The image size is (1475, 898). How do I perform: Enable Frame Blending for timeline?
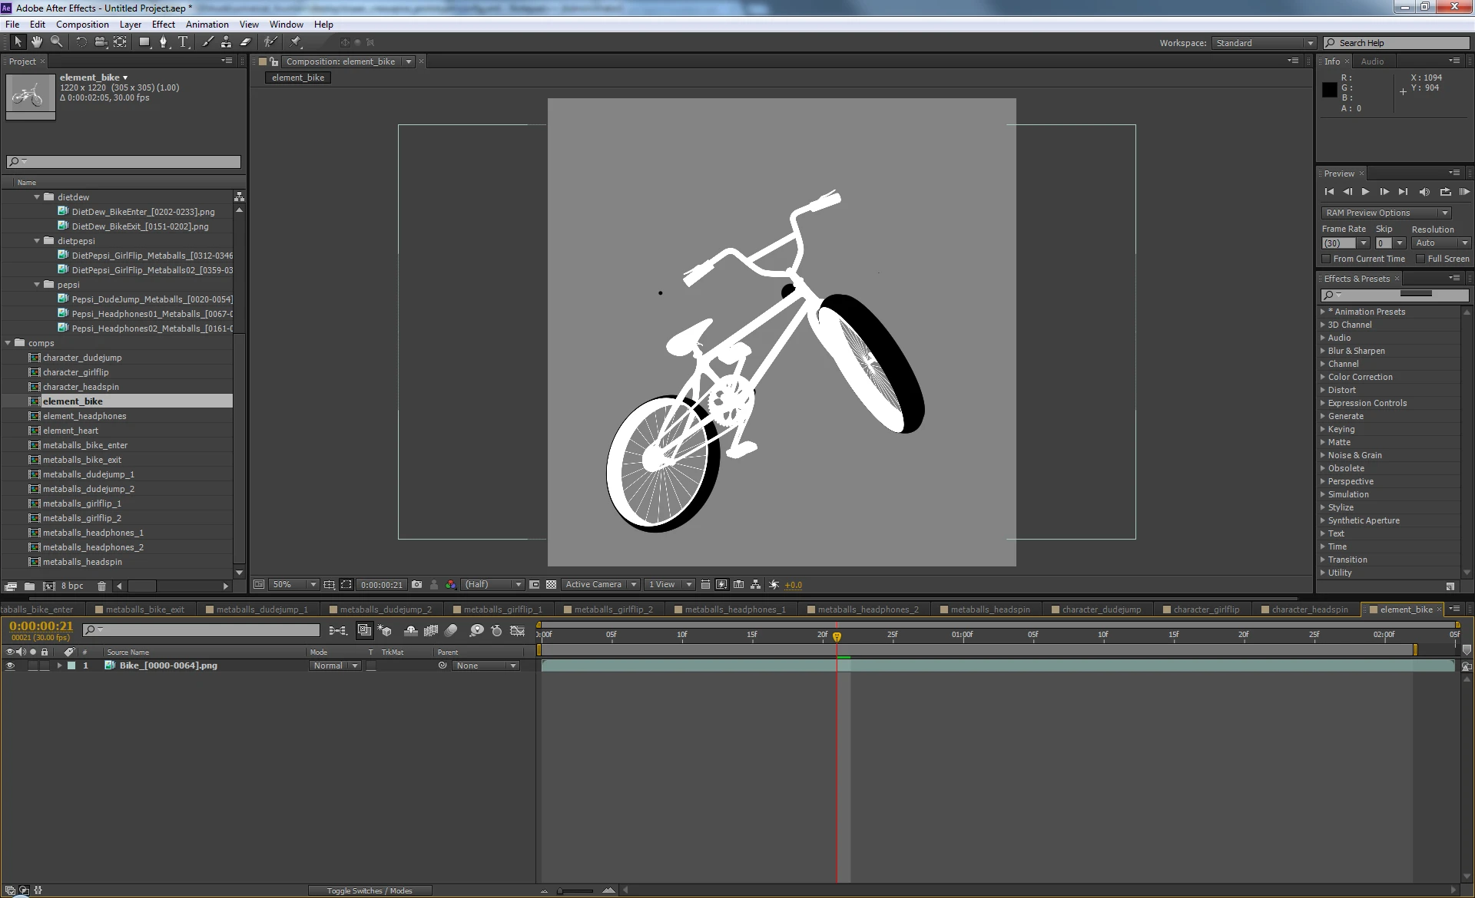coord(431,630)
